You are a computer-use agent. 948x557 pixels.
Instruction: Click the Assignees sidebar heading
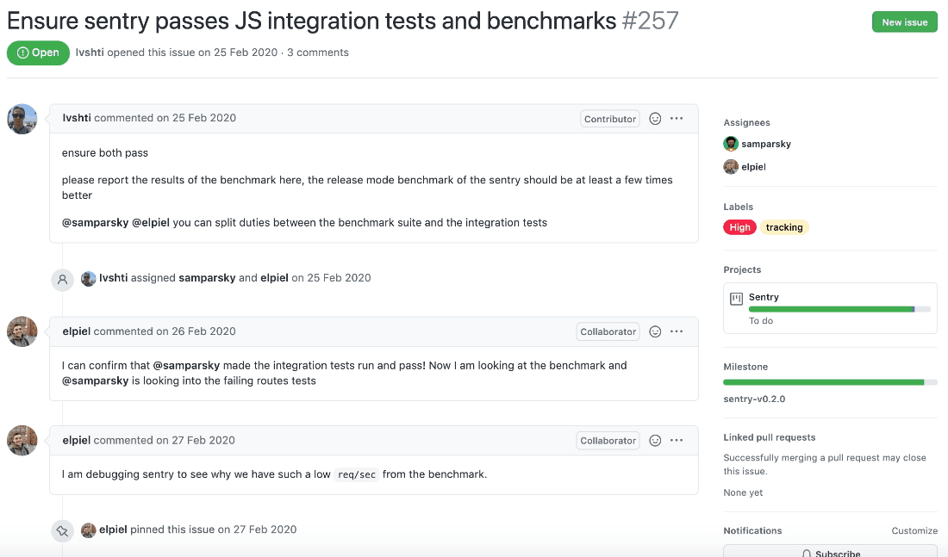pos(746,122)
